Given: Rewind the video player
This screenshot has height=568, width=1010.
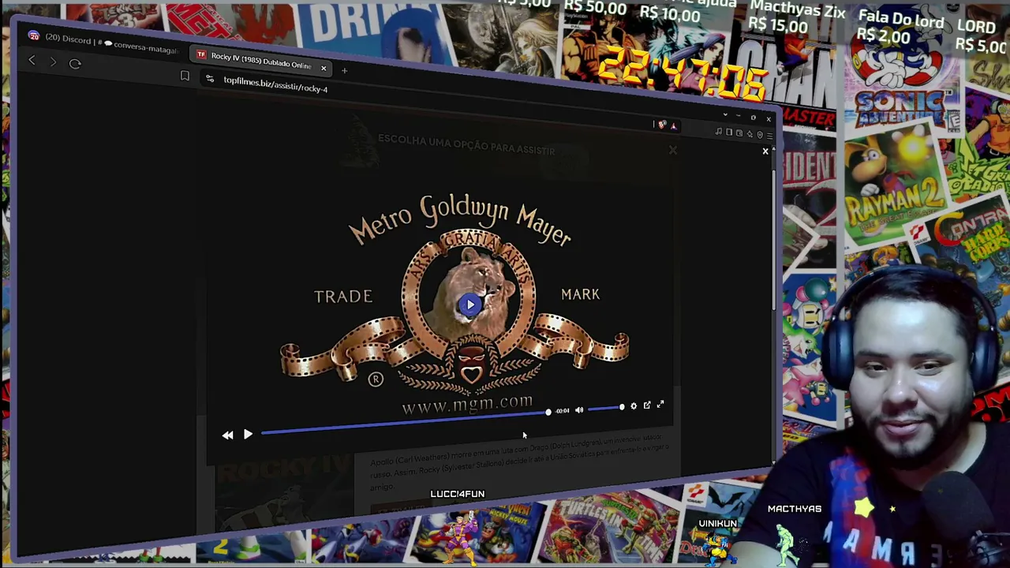Looking at the screenshot, I should (227, 435).
